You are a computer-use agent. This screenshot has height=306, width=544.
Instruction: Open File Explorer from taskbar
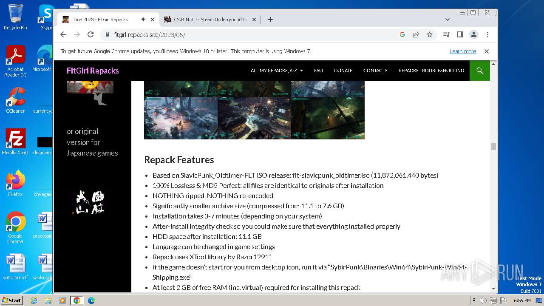pos(48,300)
